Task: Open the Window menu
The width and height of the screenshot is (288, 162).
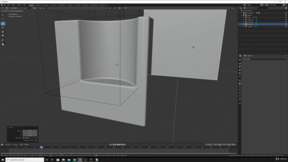Action: coord(19,5)
